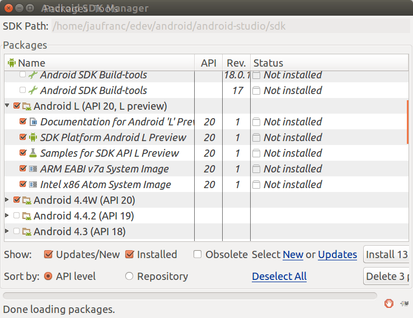The image size is (413, 318).
Task: Click the SDK Path text field
Action: (231, 26)
